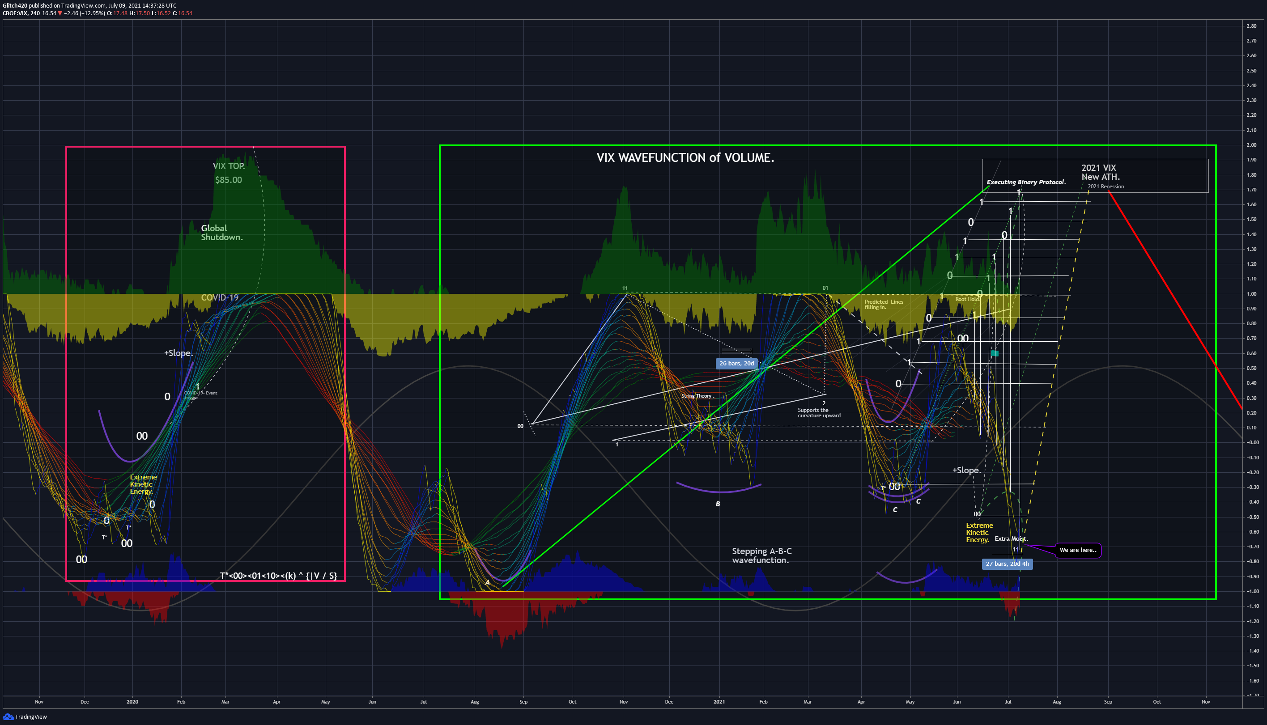Click the '1.00' price axis label
This screenshot has width=1267, height=725.
[x=1251, y=294]
